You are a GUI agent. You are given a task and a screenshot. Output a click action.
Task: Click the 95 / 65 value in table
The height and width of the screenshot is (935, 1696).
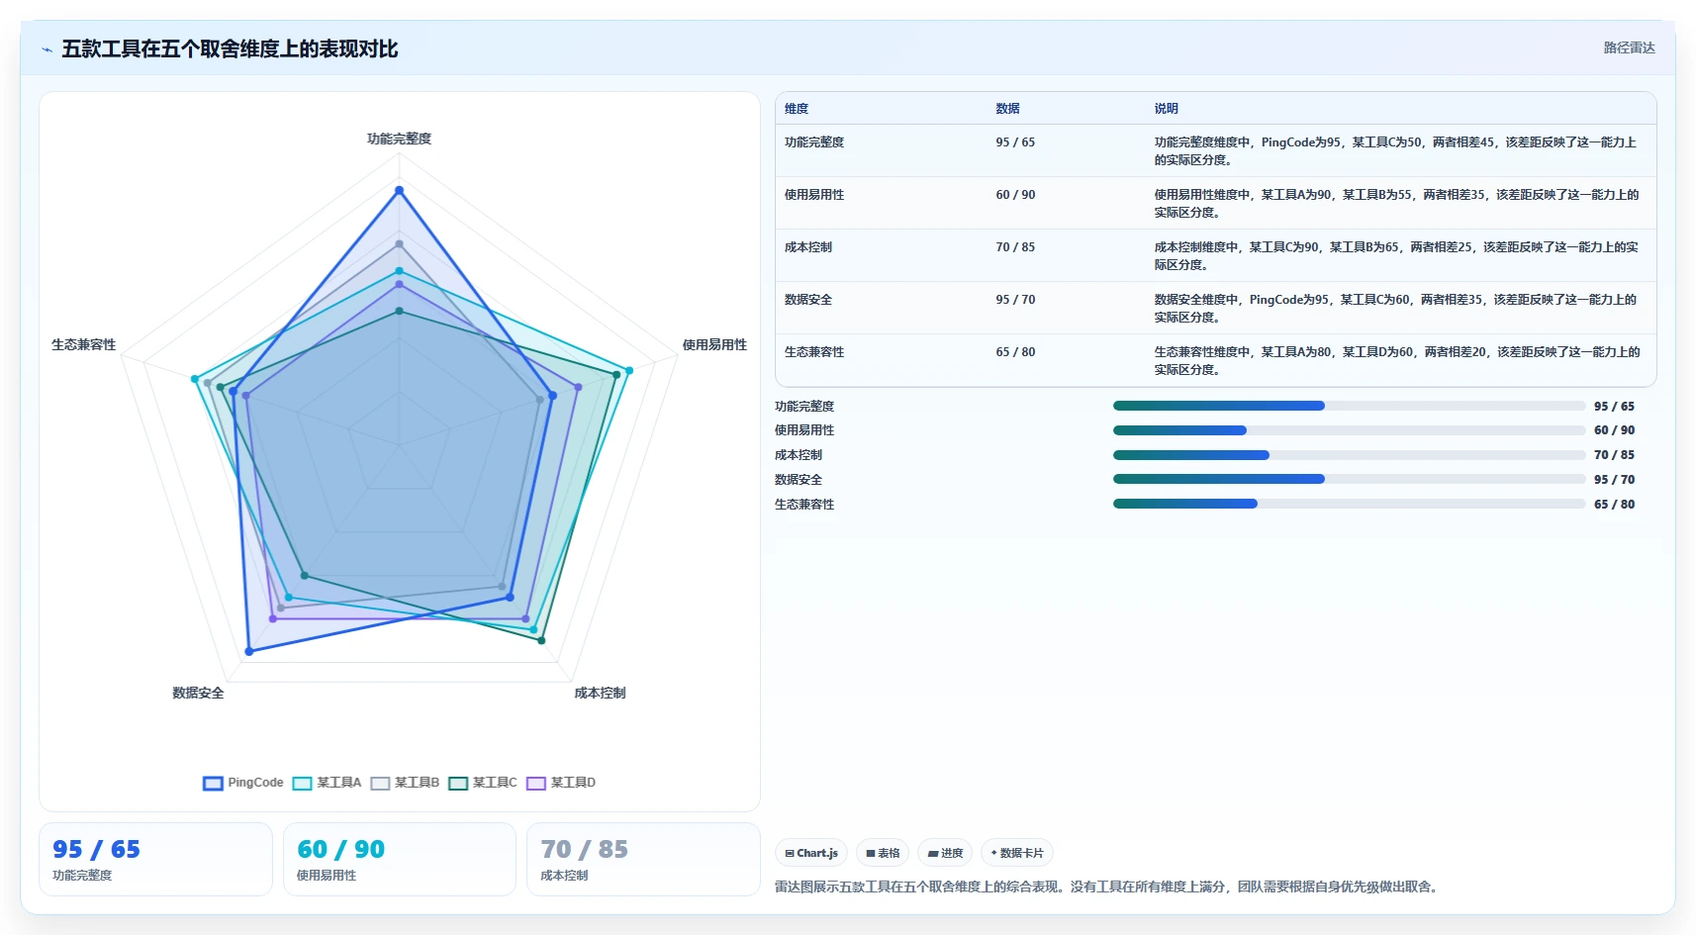[x=1015, y=142]
